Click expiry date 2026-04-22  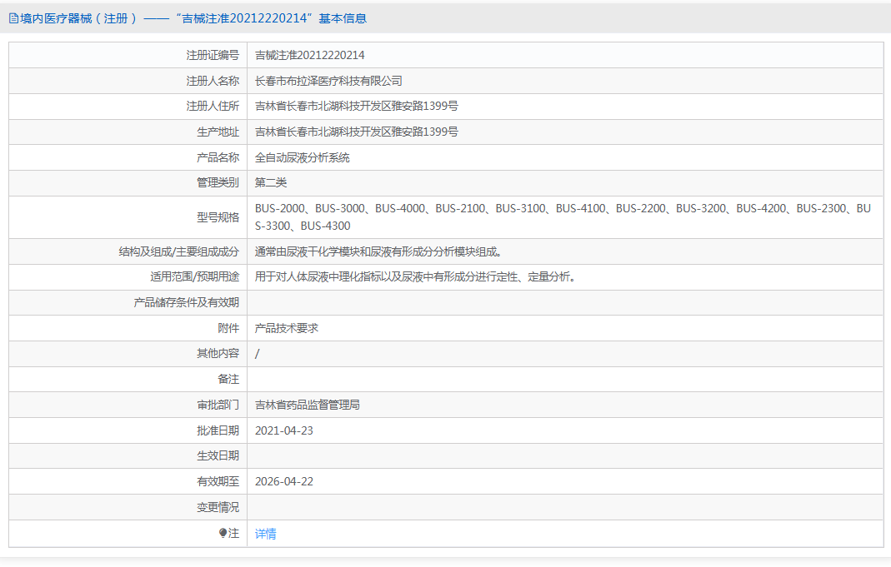(284, 482)
